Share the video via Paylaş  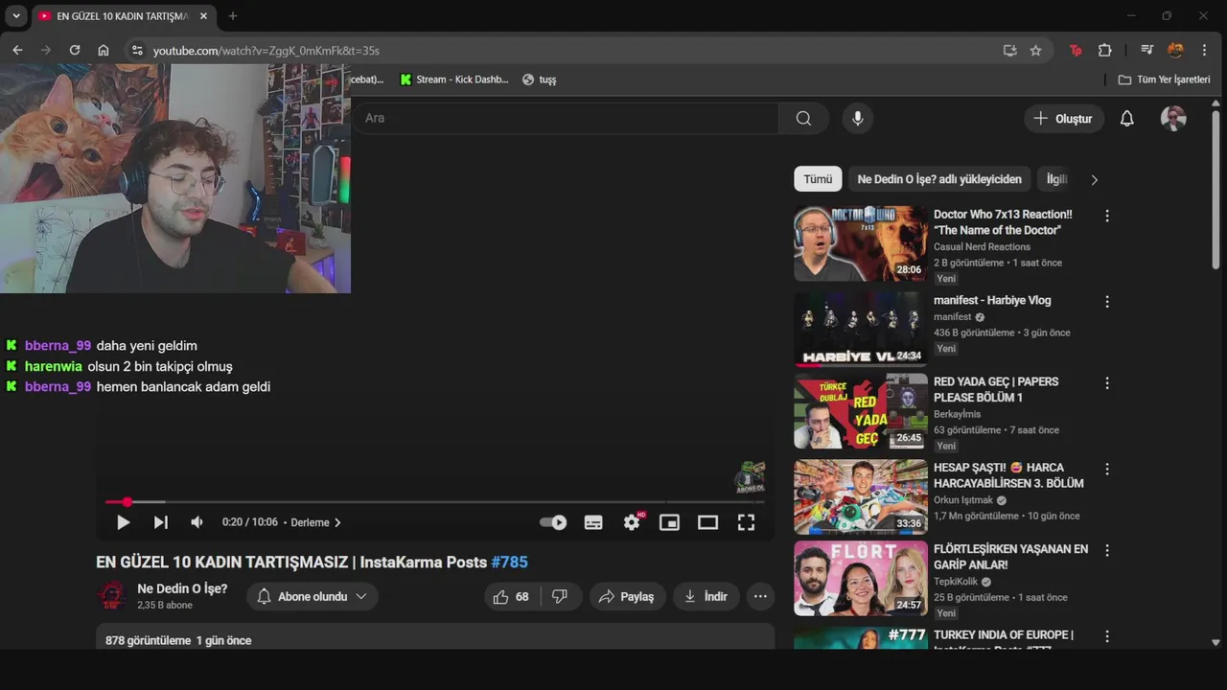click(627, 596)
